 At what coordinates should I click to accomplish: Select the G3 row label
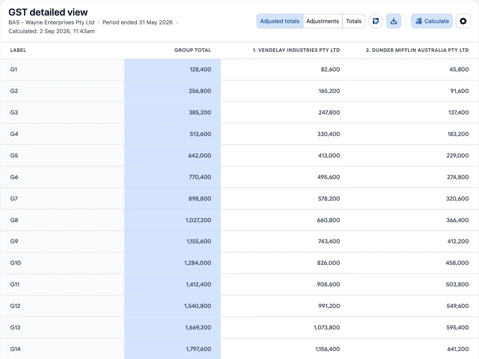pos(14,112)
